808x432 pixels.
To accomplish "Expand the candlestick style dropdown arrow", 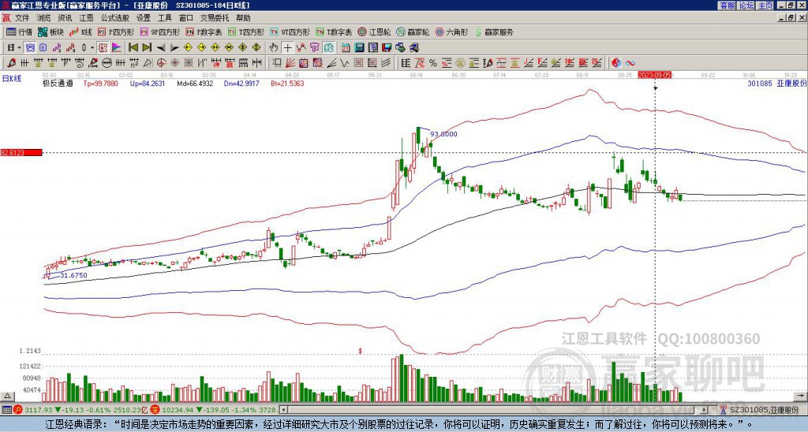I will coord(92,48).
